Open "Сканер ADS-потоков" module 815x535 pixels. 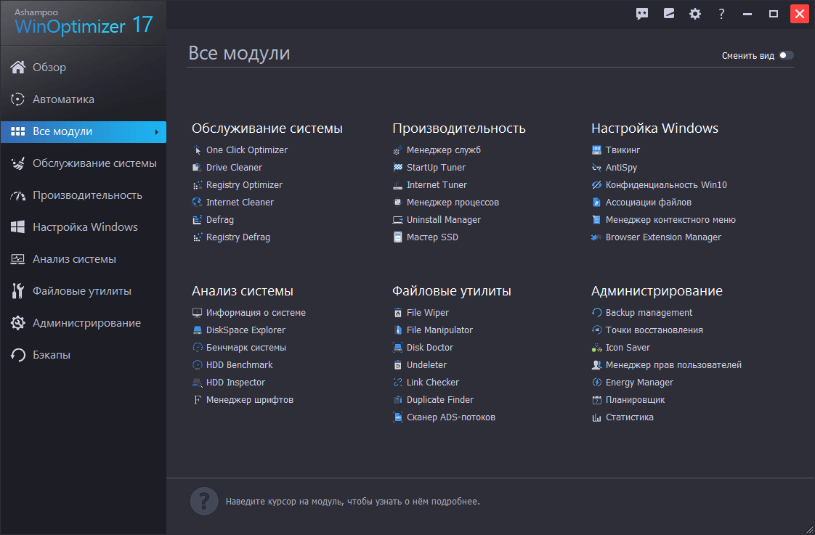click(x=444, y=417)
